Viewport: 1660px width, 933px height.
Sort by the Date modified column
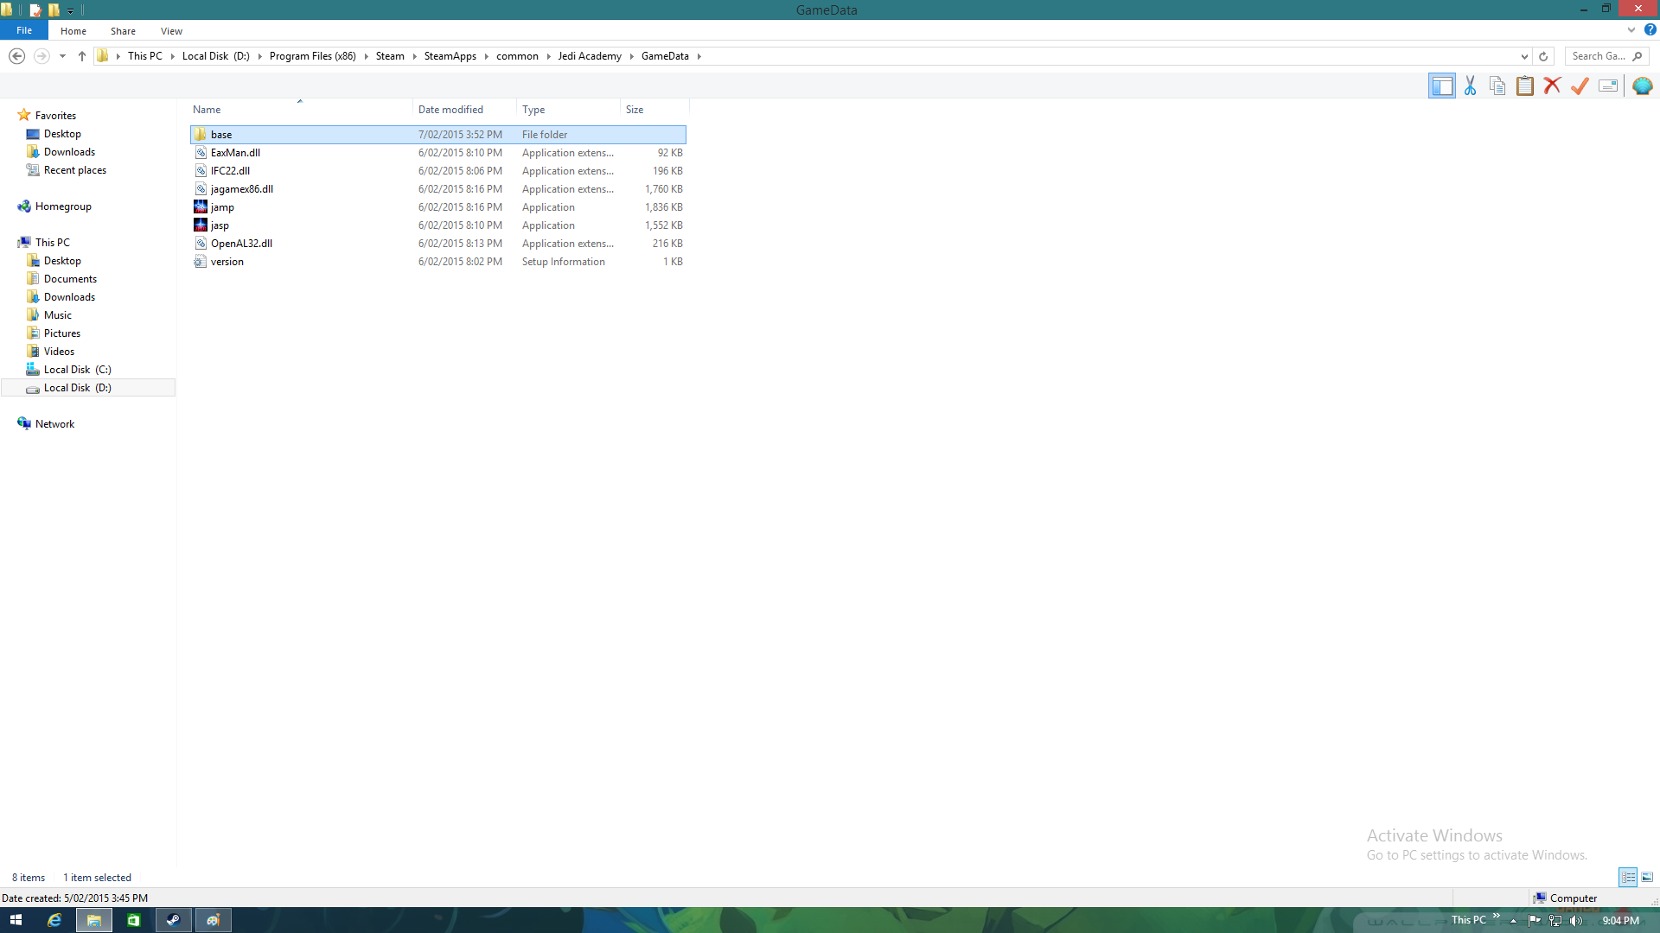(450, 110)
